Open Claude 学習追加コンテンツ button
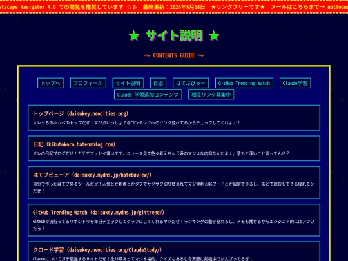This screenshot has height=261, width=348. (148, 95)
